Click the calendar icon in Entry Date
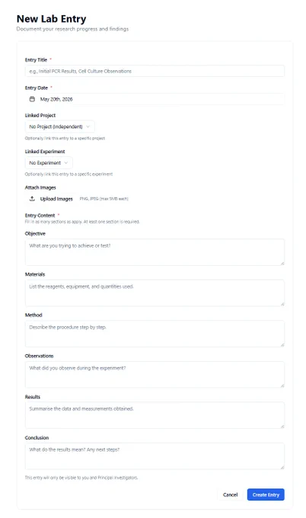 (x=32, y=99)
